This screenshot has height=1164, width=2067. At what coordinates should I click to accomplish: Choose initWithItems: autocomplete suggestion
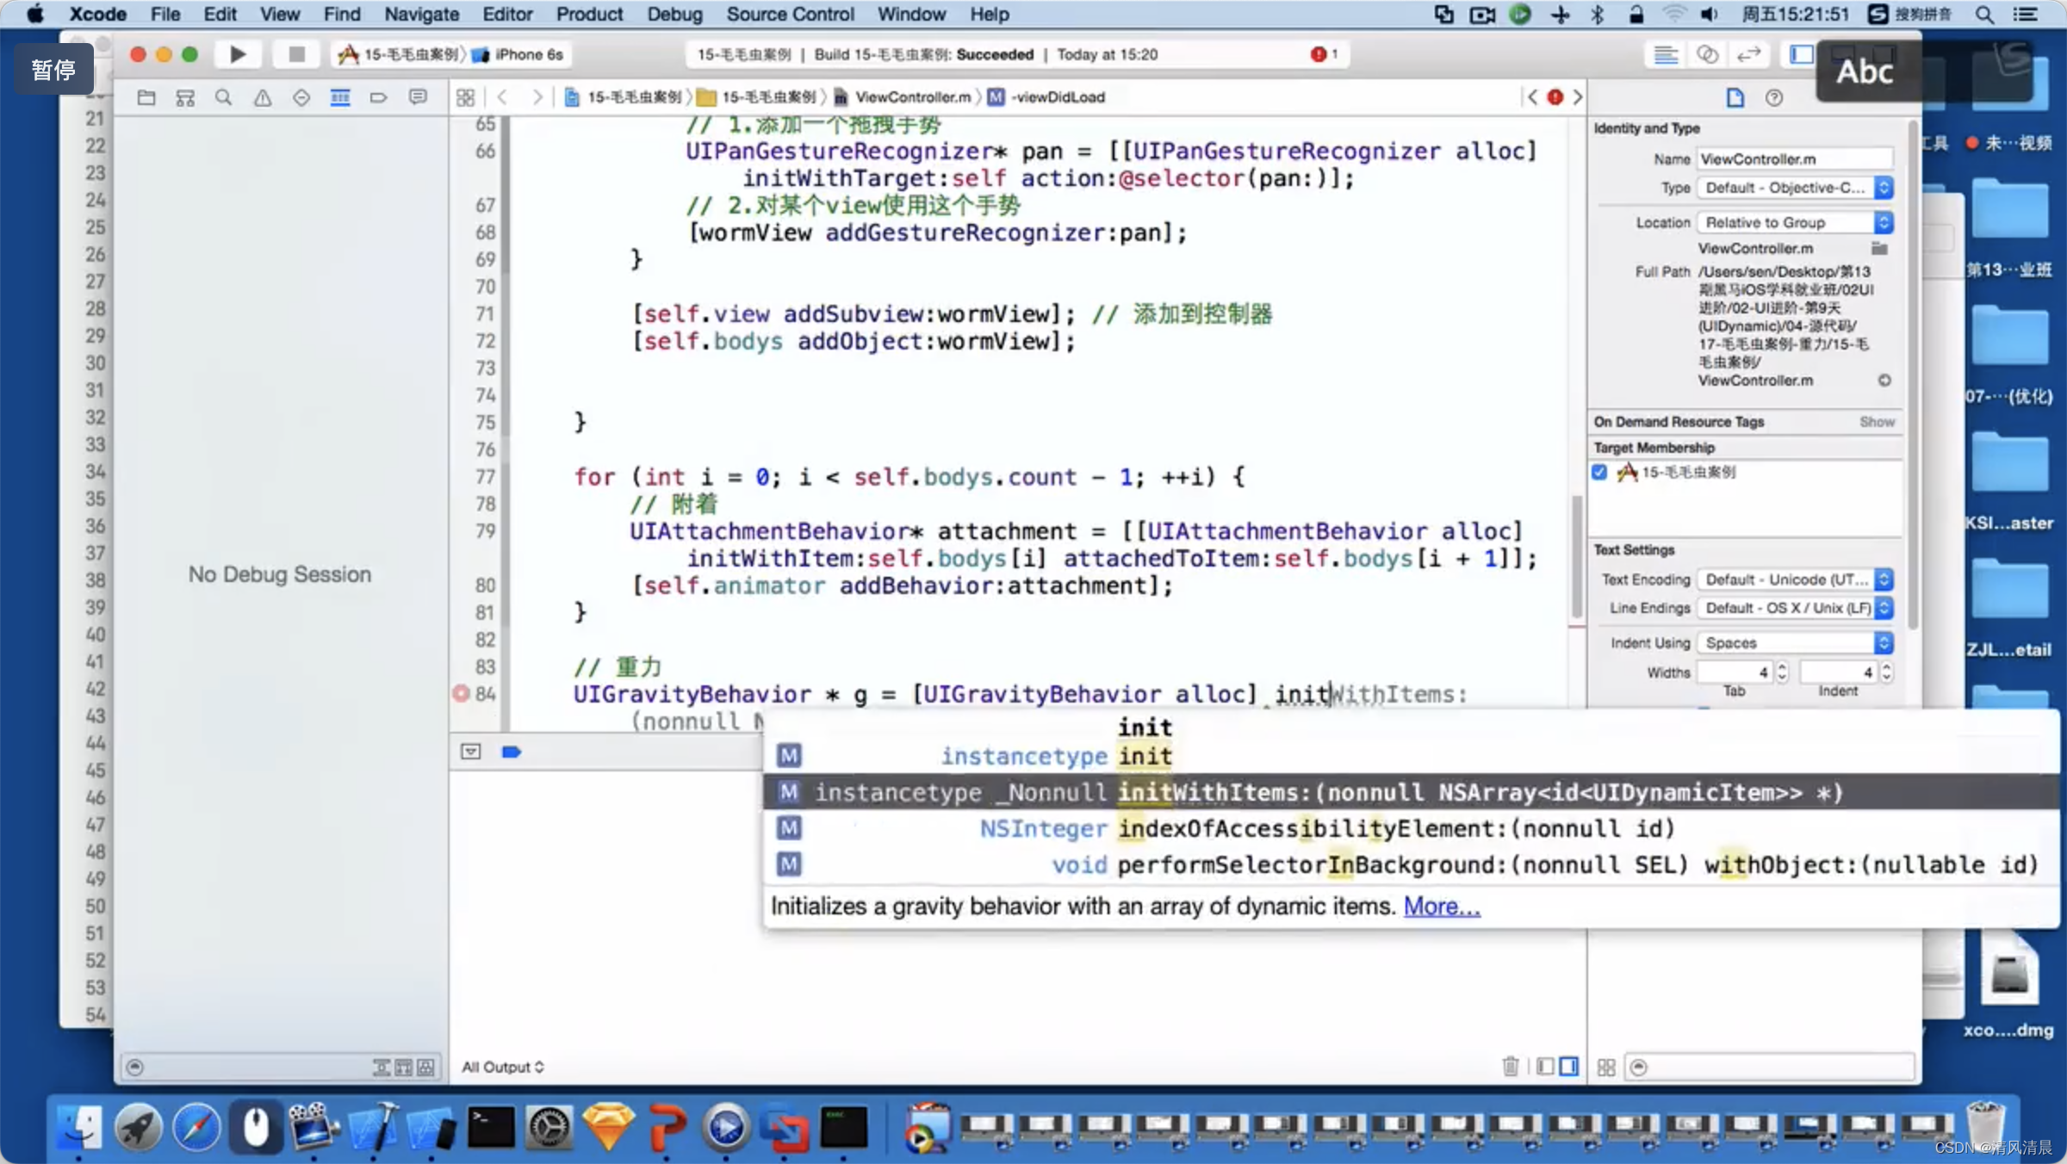[1412, 792]
